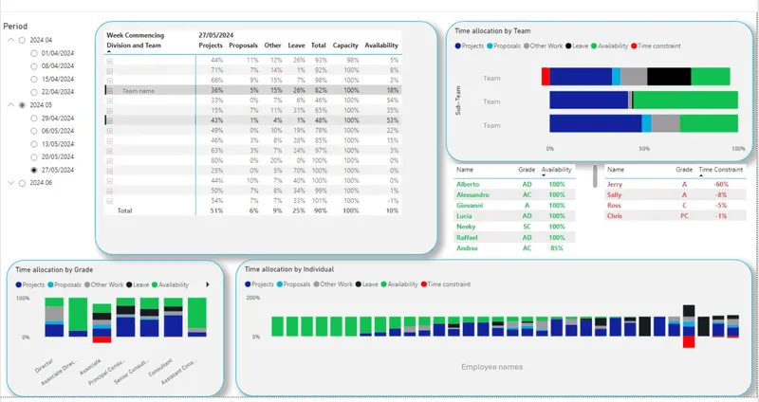Image resolution: width=759 pixels, height=402 pixels.
Task: Click Time constraint legend in Individual chart
Action: [445, 284]
